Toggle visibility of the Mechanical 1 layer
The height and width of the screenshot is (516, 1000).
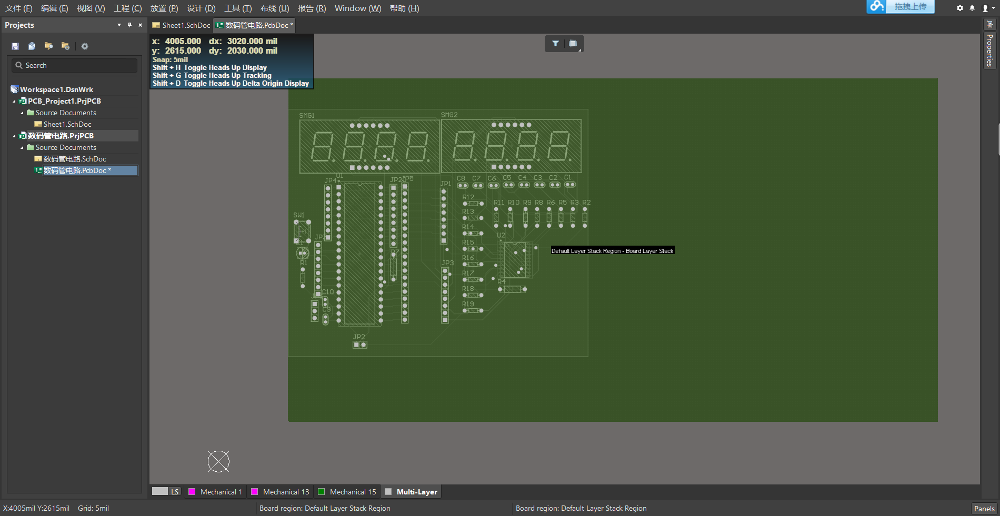193,491
